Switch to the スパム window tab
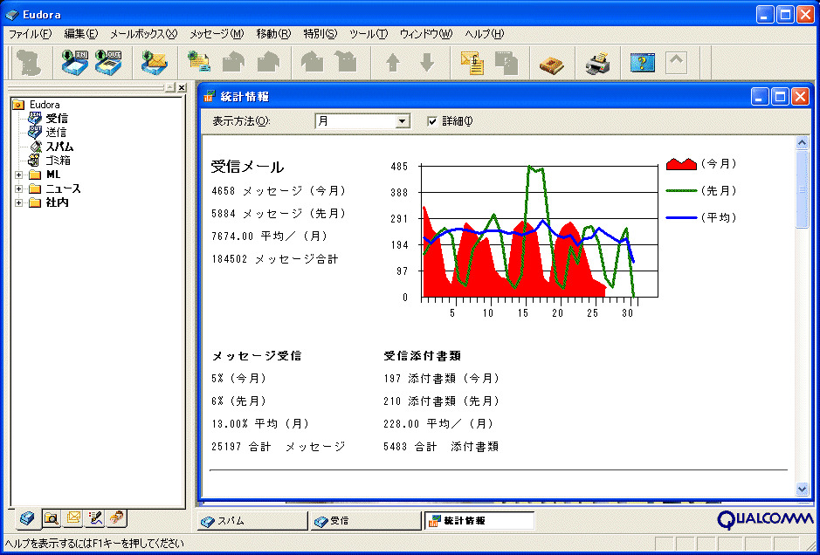The height and width of the screenshot is (555, 820). coord(253,521)
